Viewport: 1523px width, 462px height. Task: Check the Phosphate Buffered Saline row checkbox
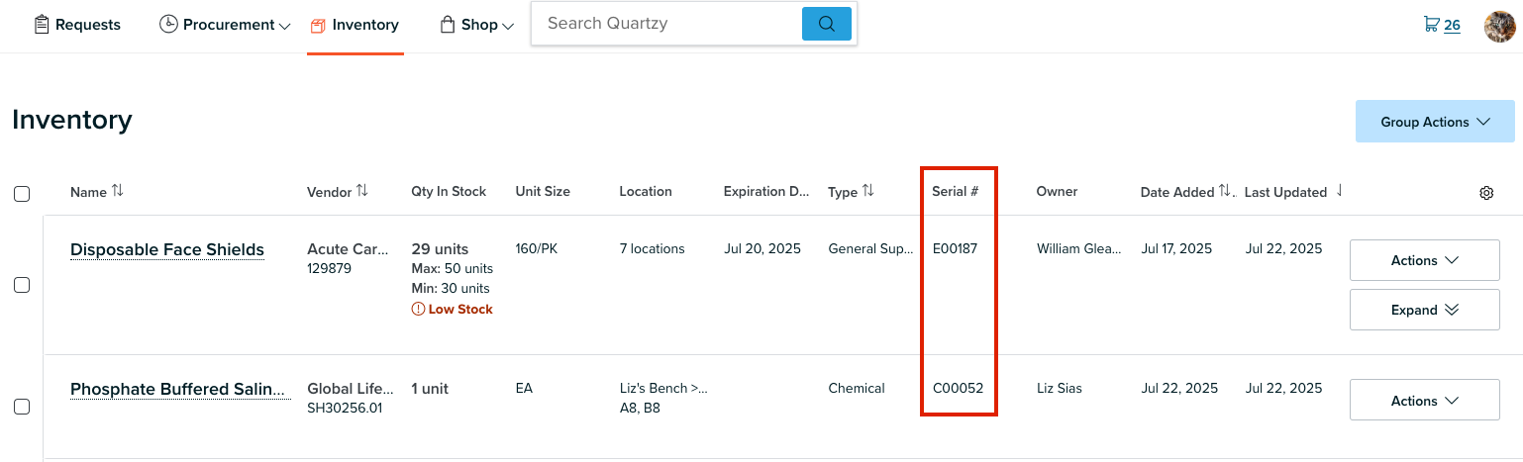pos(22,407)
